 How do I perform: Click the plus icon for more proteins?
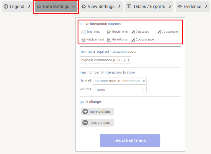point(85,112)
